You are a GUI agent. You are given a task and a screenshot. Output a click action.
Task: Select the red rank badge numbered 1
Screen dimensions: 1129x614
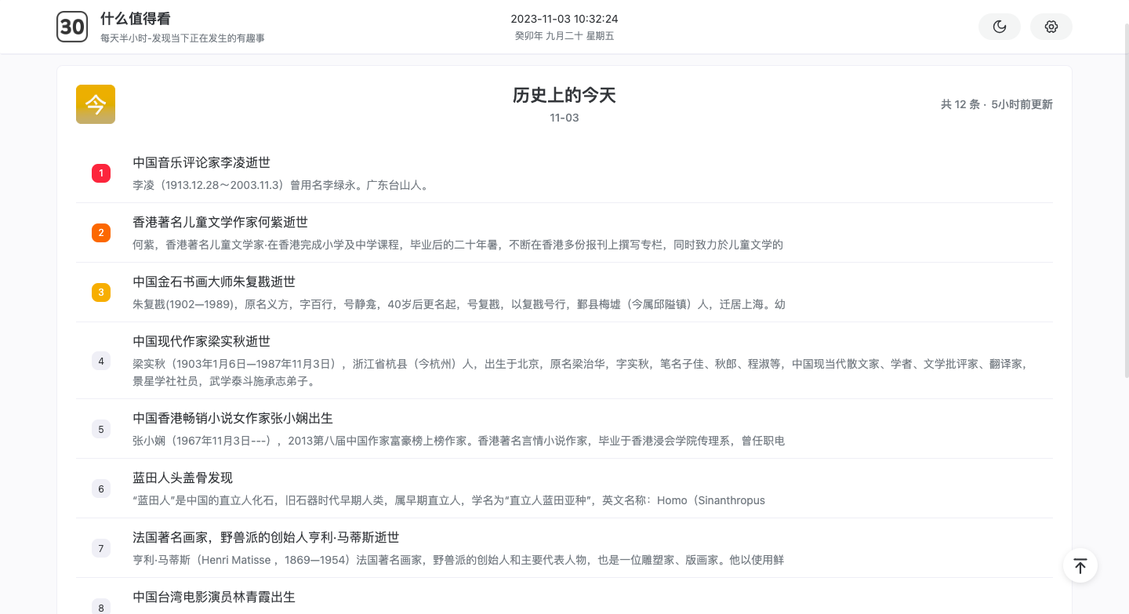click(x=100, y=173)
